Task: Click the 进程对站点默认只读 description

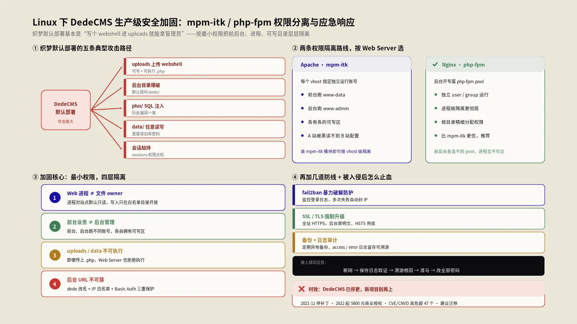Action: tap(113, 202)
